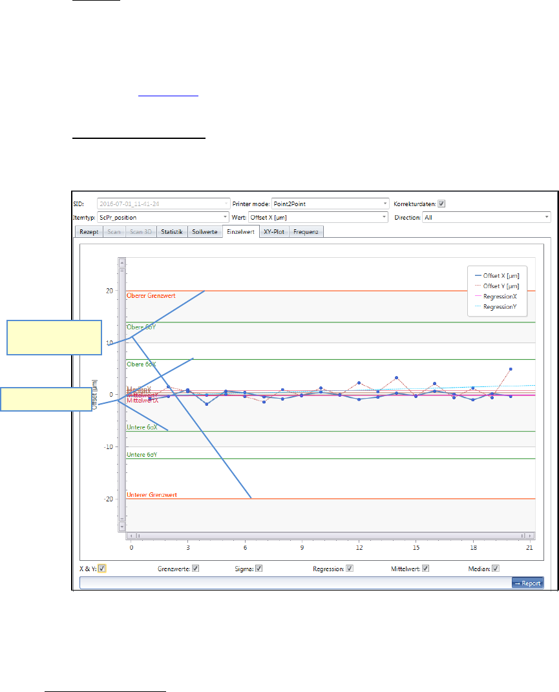Uncheck the Grenzwerte checkbox

(196, 569)
